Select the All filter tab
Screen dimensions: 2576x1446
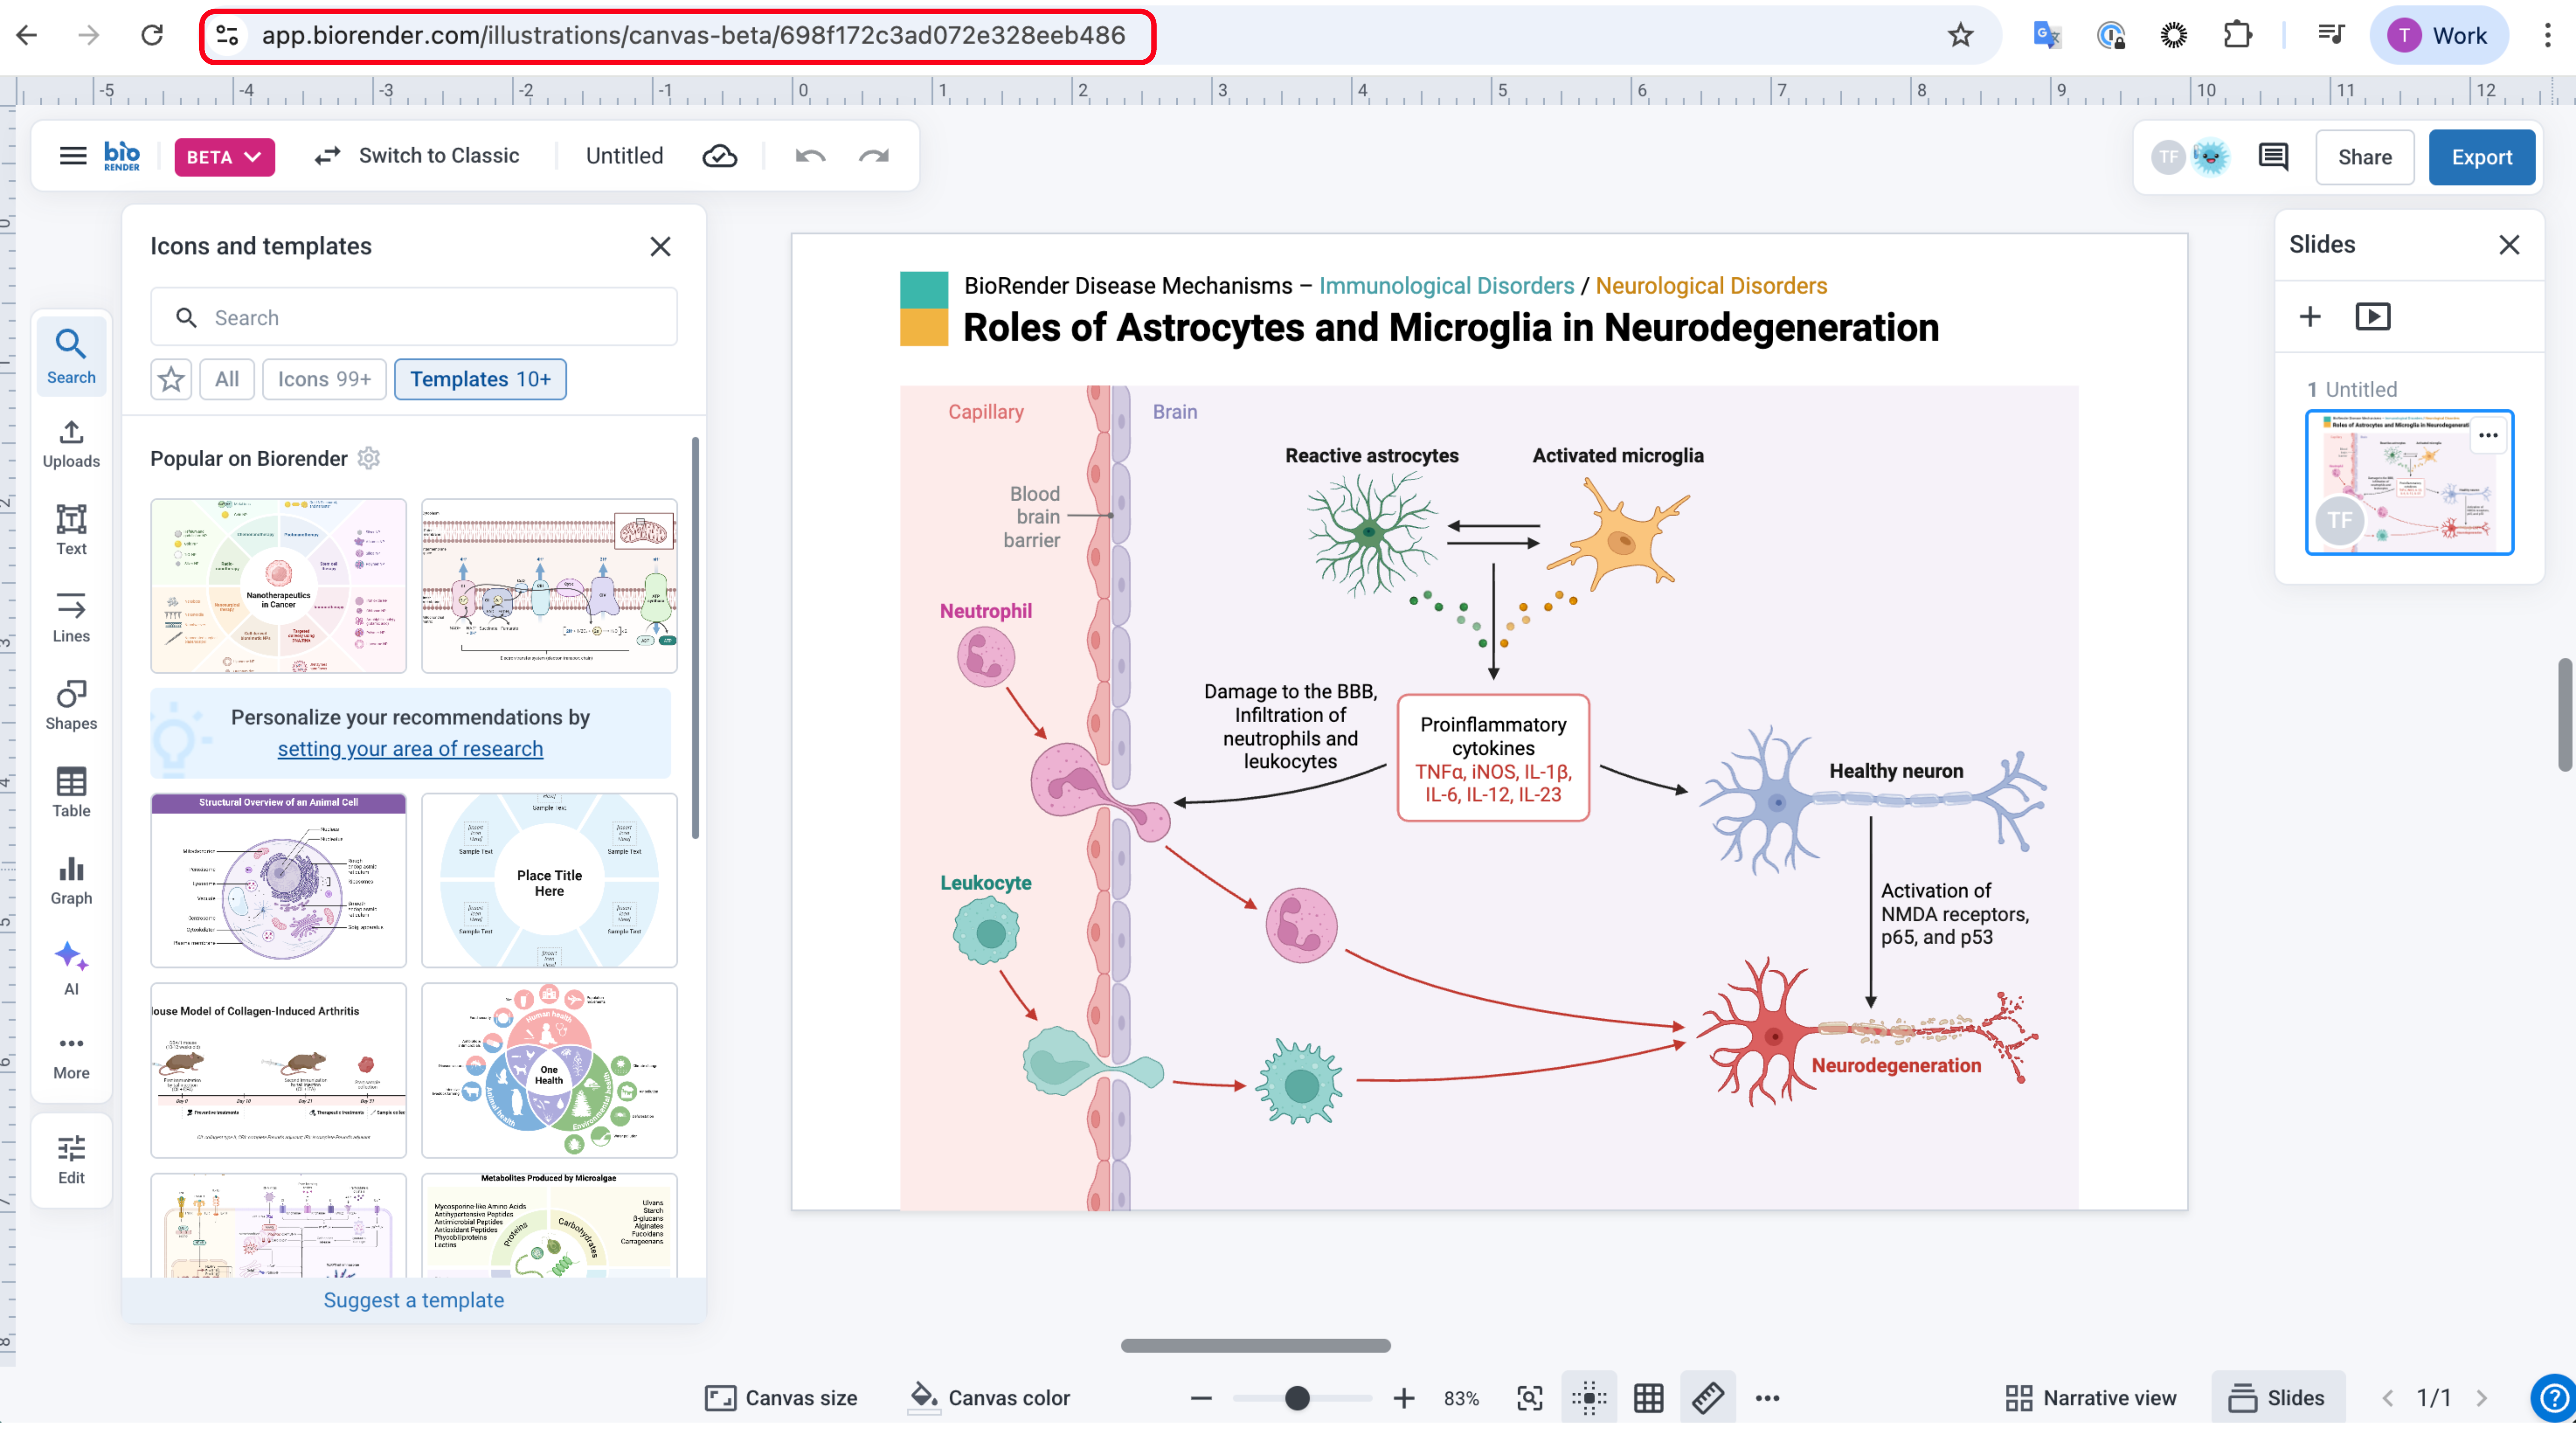coord(227,379)
